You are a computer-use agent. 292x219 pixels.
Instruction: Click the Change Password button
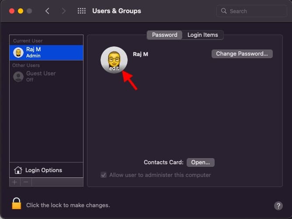tap(242, 54)
